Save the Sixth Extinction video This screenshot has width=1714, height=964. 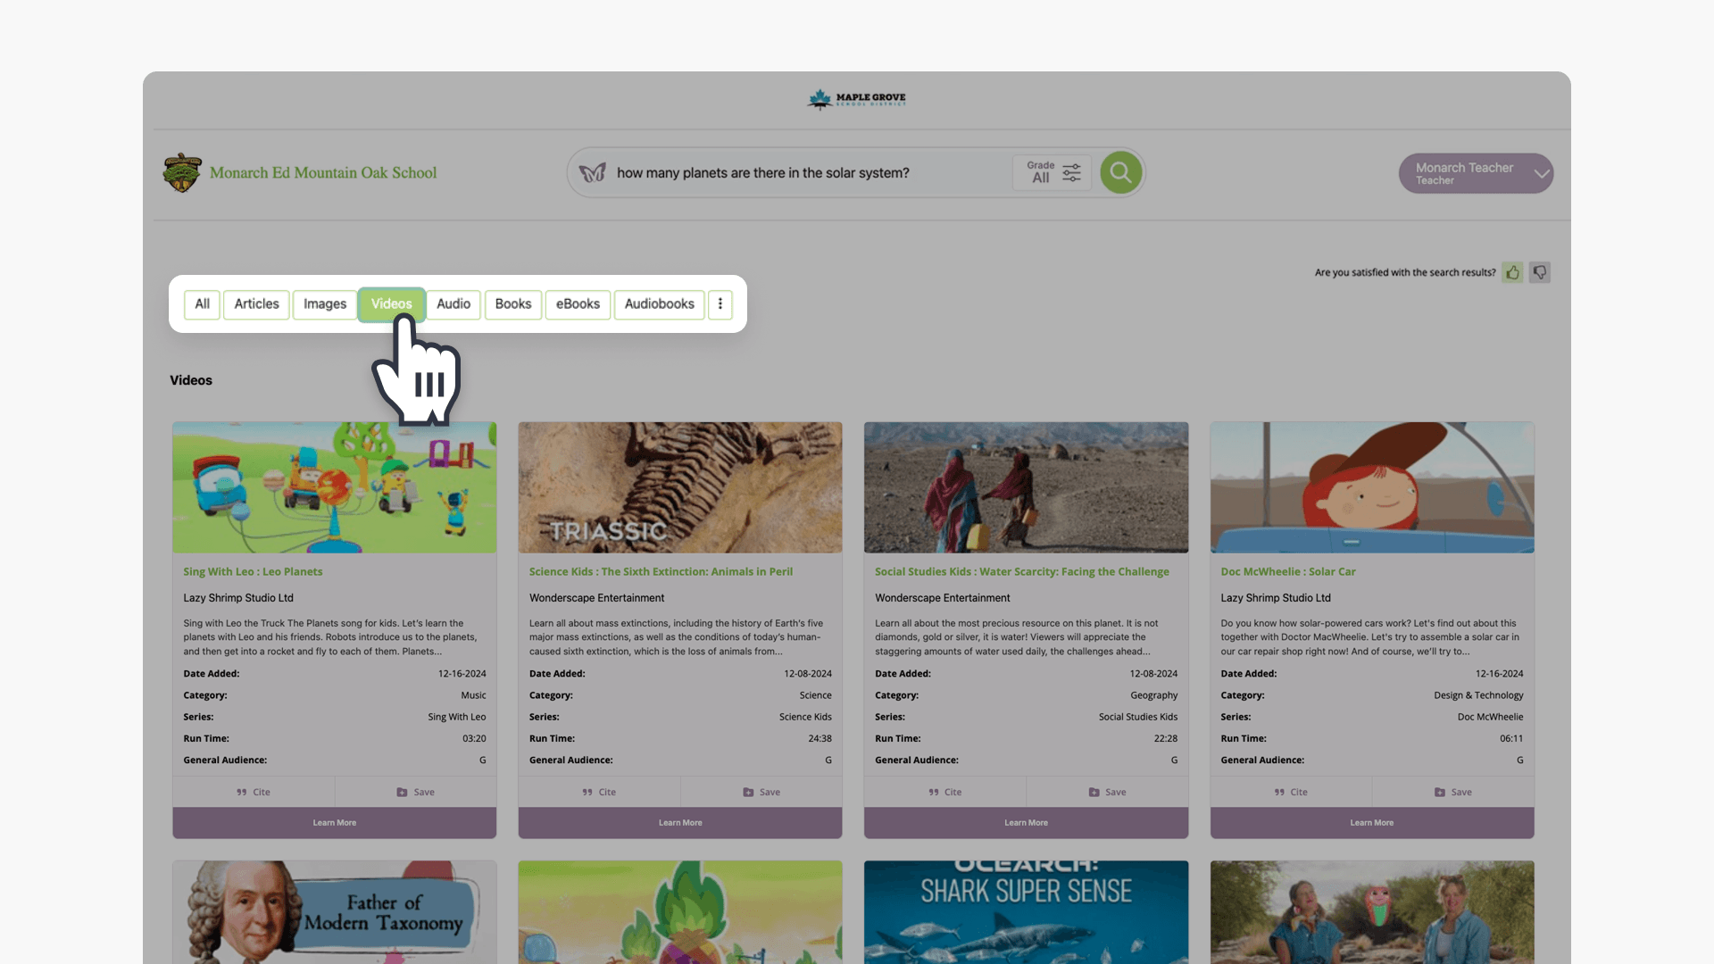pyautogui.click(x=761, y=792)
